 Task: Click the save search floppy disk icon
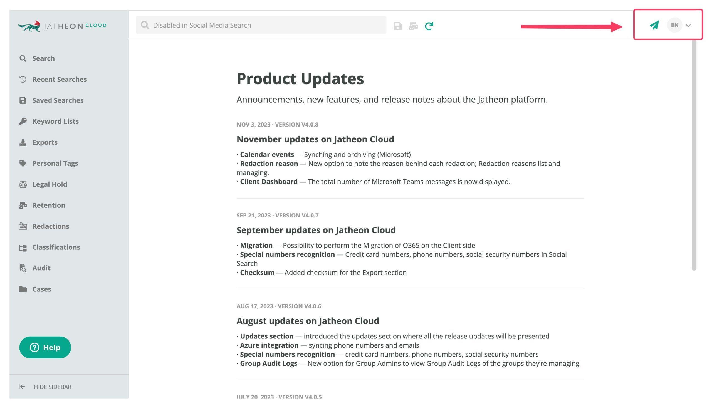[397, 26]
